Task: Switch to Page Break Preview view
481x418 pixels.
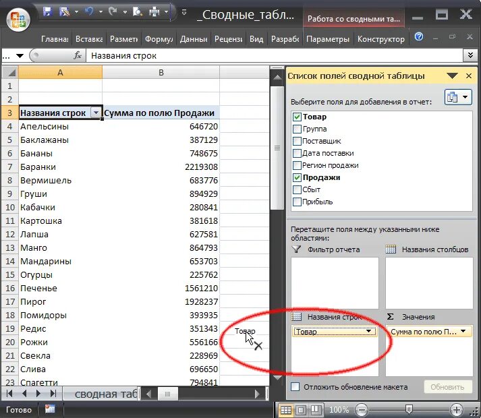Action: [315, 410]
